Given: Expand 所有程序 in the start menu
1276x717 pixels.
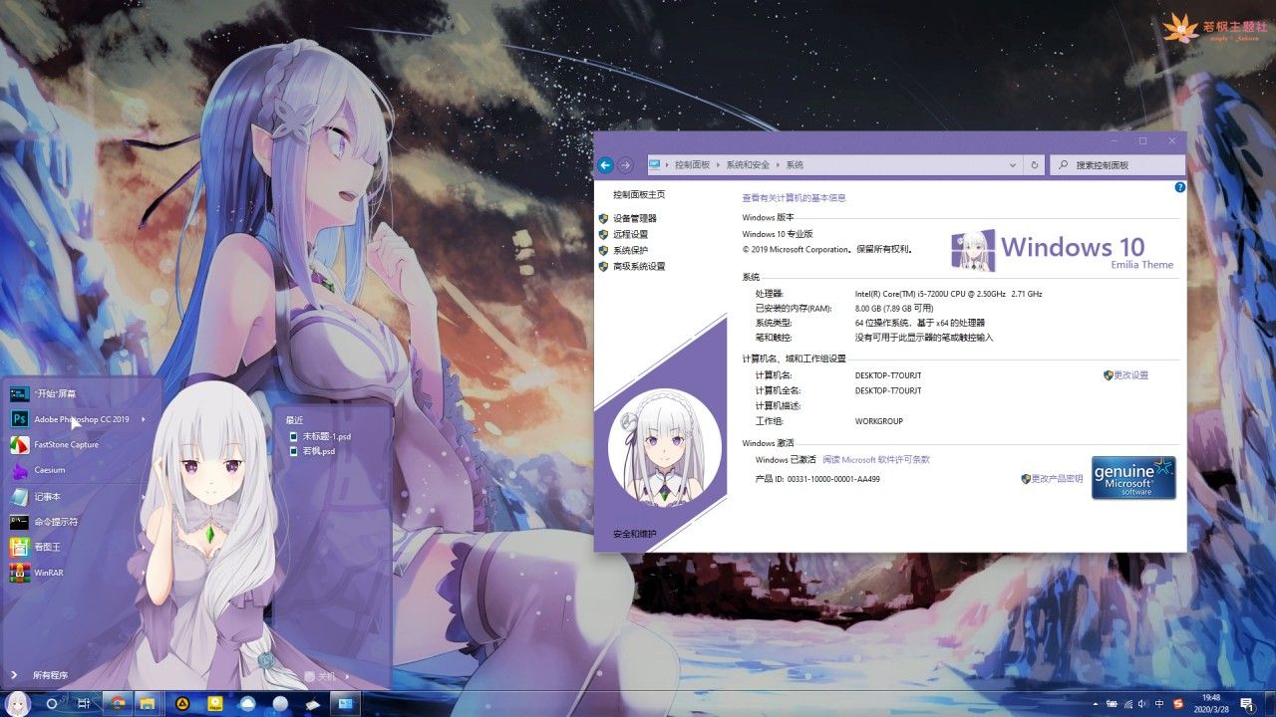Looking at the screenshot, I should tap(50, 675).
